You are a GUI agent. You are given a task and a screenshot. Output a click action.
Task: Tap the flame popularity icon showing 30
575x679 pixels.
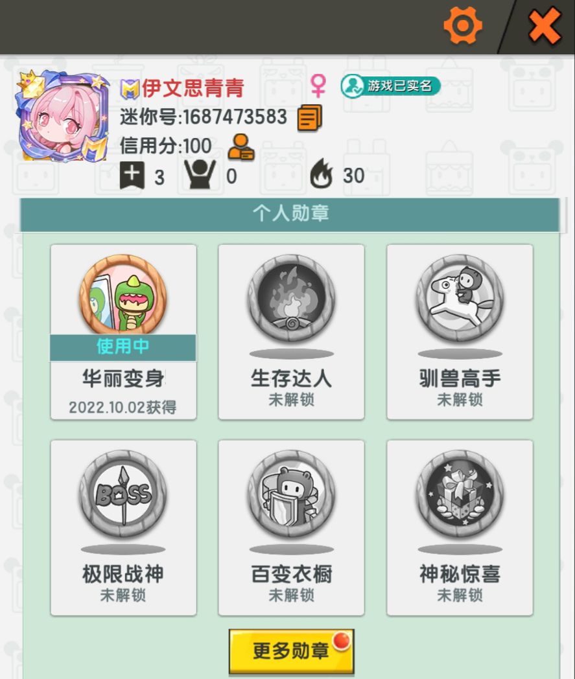point(321,174)
